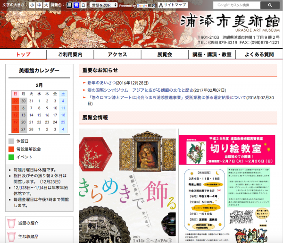283x243 pixels.
Task: Set font size to small (小)
Action: tap(32, 5)
